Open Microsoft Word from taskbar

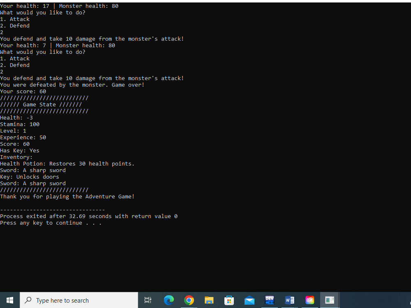(290, 300)
